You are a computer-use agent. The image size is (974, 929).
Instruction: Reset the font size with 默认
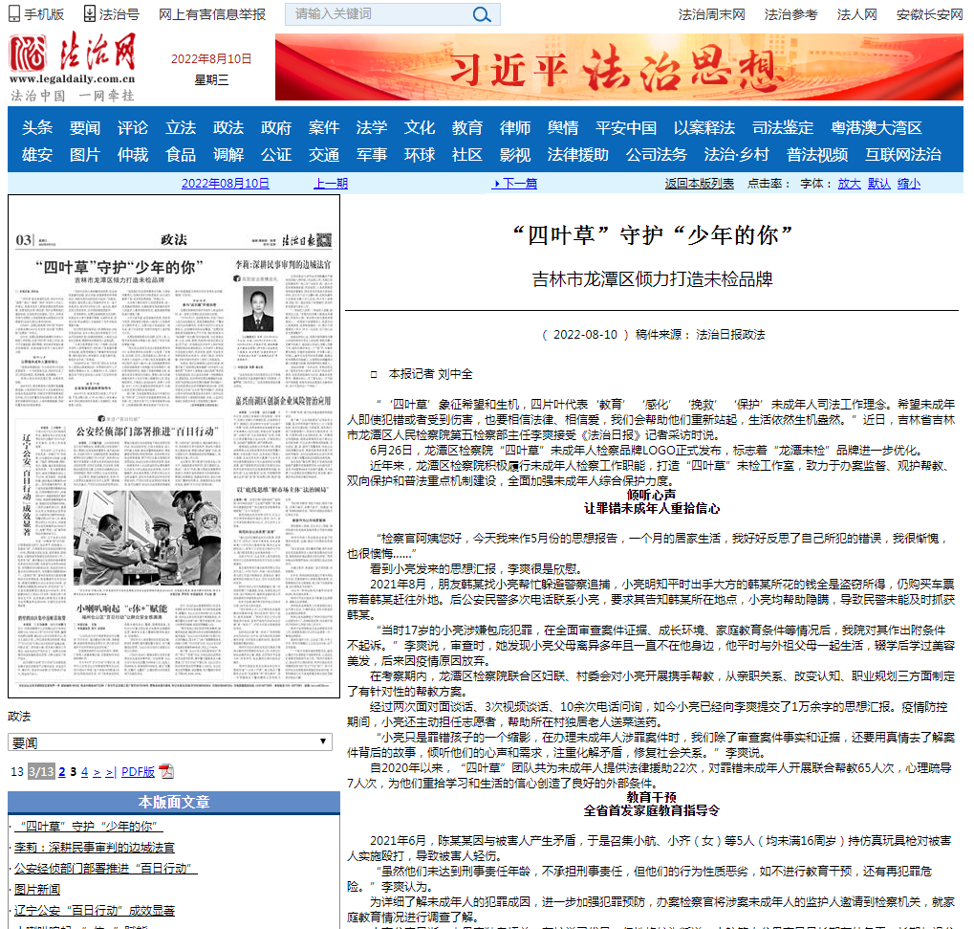tap(878, 184)
